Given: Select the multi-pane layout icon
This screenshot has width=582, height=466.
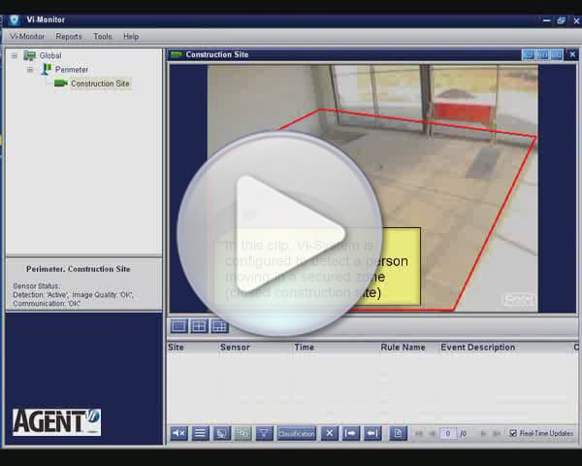Looking at the screenshot, I should point(219,326).
